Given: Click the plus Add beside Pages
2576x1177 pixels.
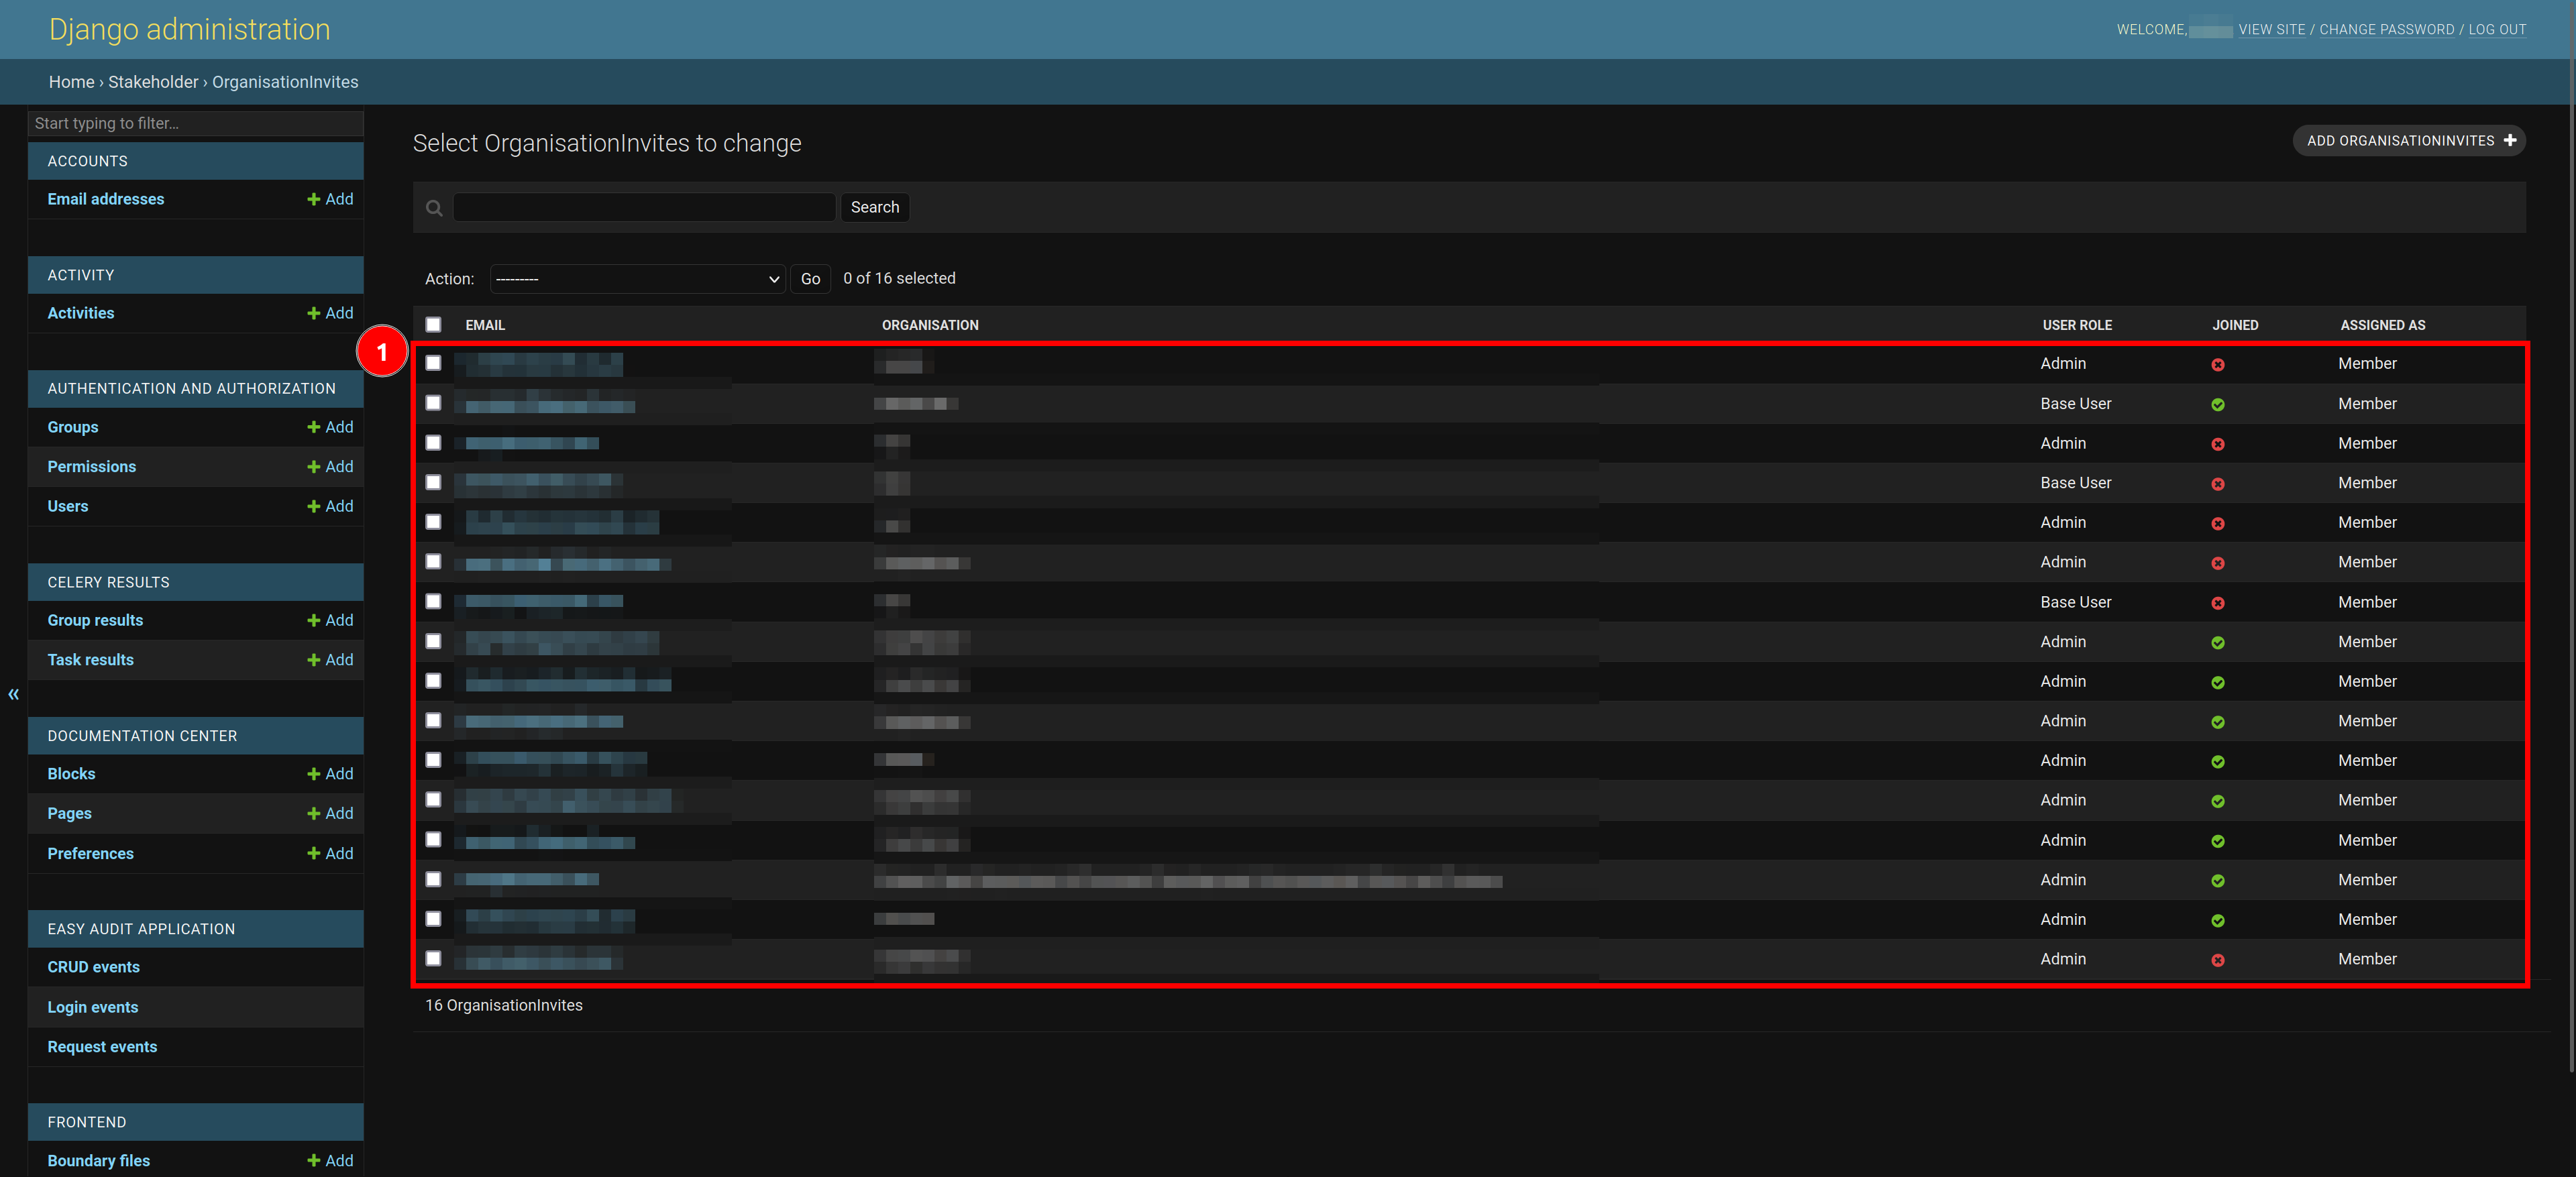Looking at the screenshot, I should (x=330, y=814).
